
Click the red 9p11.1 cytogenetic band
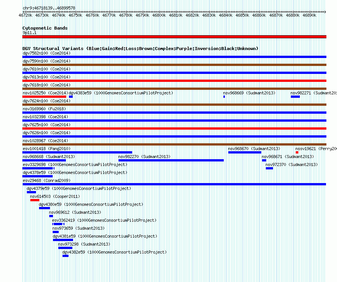[x=174, y=37]
